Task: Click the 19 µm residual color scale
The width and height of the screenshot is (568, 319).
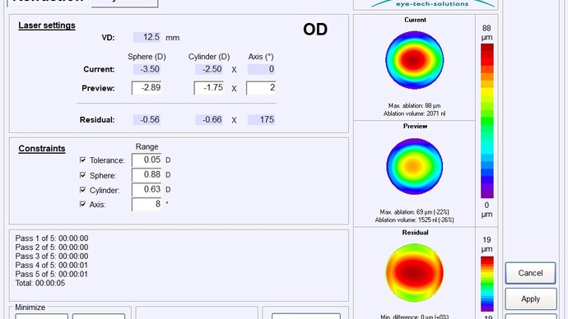Action: (x=487, y=284)
